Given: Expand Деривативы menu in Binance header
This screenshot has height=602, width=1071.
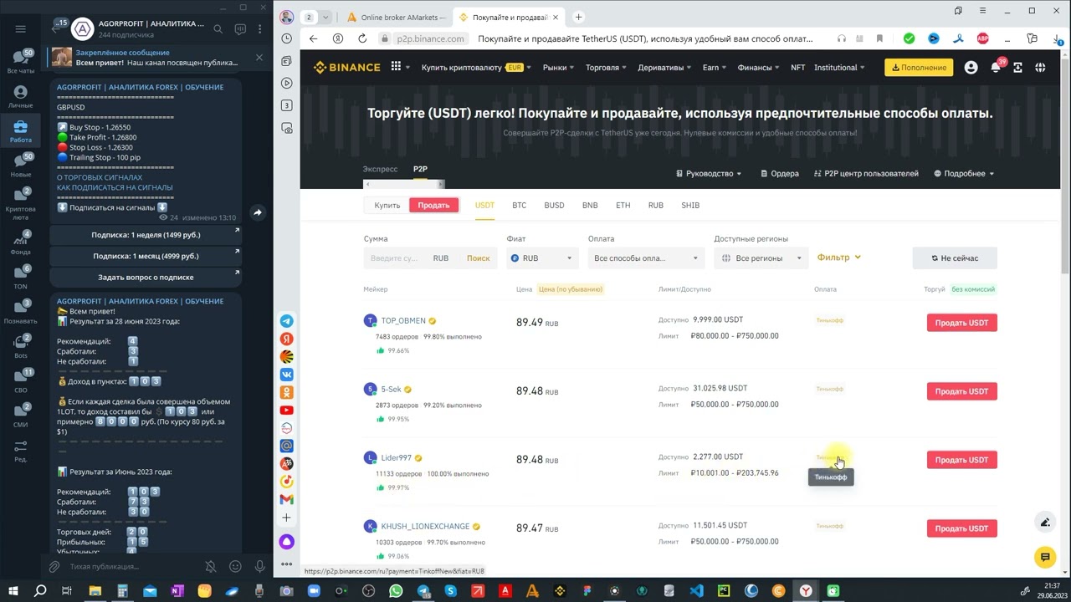Looking at the screenshot, I should pos(664,68).
